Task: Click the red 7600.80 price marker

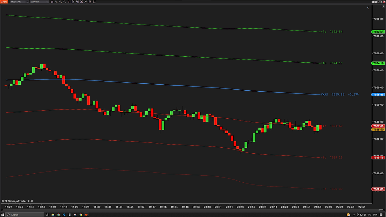Action: coord(378,189)
